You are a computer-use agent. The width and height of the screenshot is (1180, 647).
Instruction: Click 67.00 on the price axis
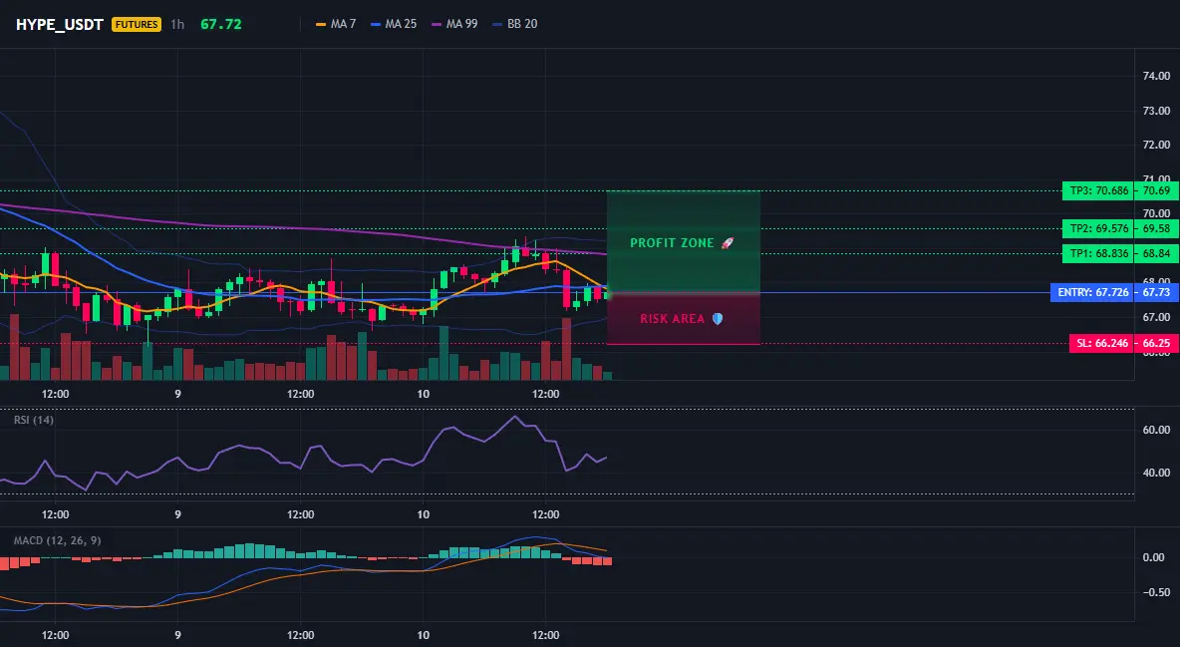tap(1157, 317)
